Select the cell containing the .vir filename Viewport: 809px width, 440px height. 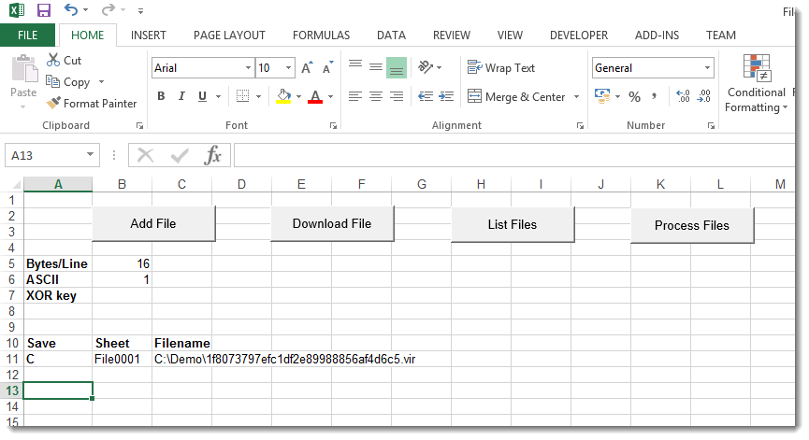coord(284,359)
